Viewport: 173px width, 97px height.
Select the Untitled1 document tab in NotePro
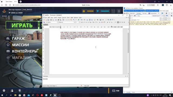(x=46, y=25)
